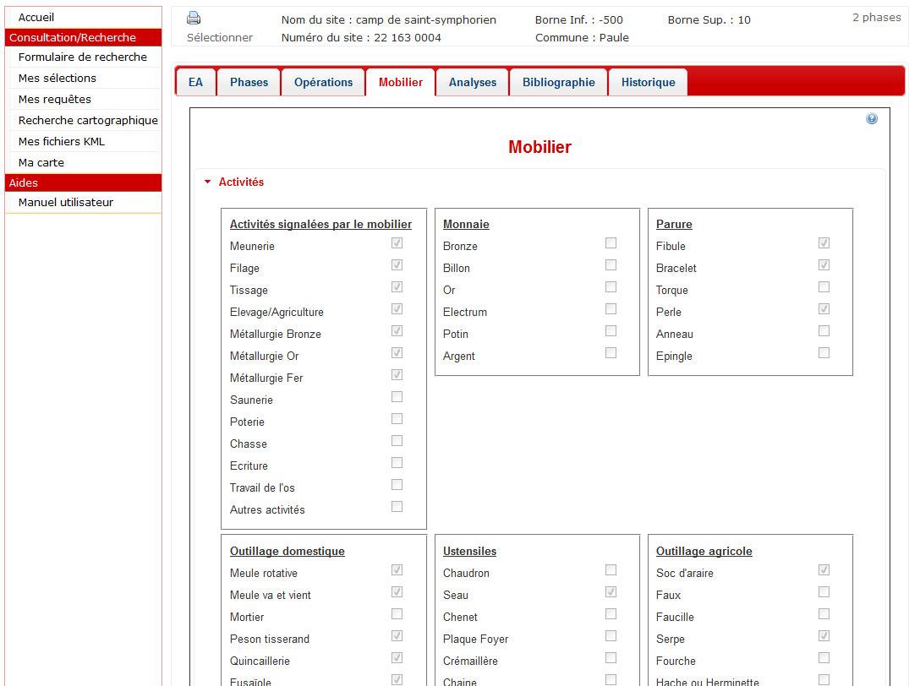Collapse the Activités section arrow
The width and height of the screenshot is (909, 686).
[x=207, y=182]
